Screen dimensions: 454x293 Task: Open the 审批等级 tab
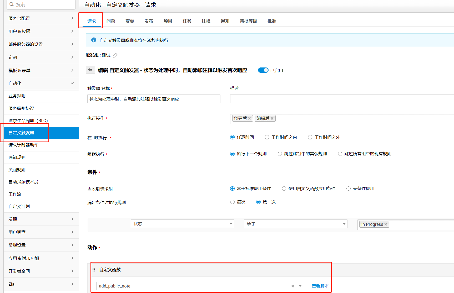pos(248,21)
